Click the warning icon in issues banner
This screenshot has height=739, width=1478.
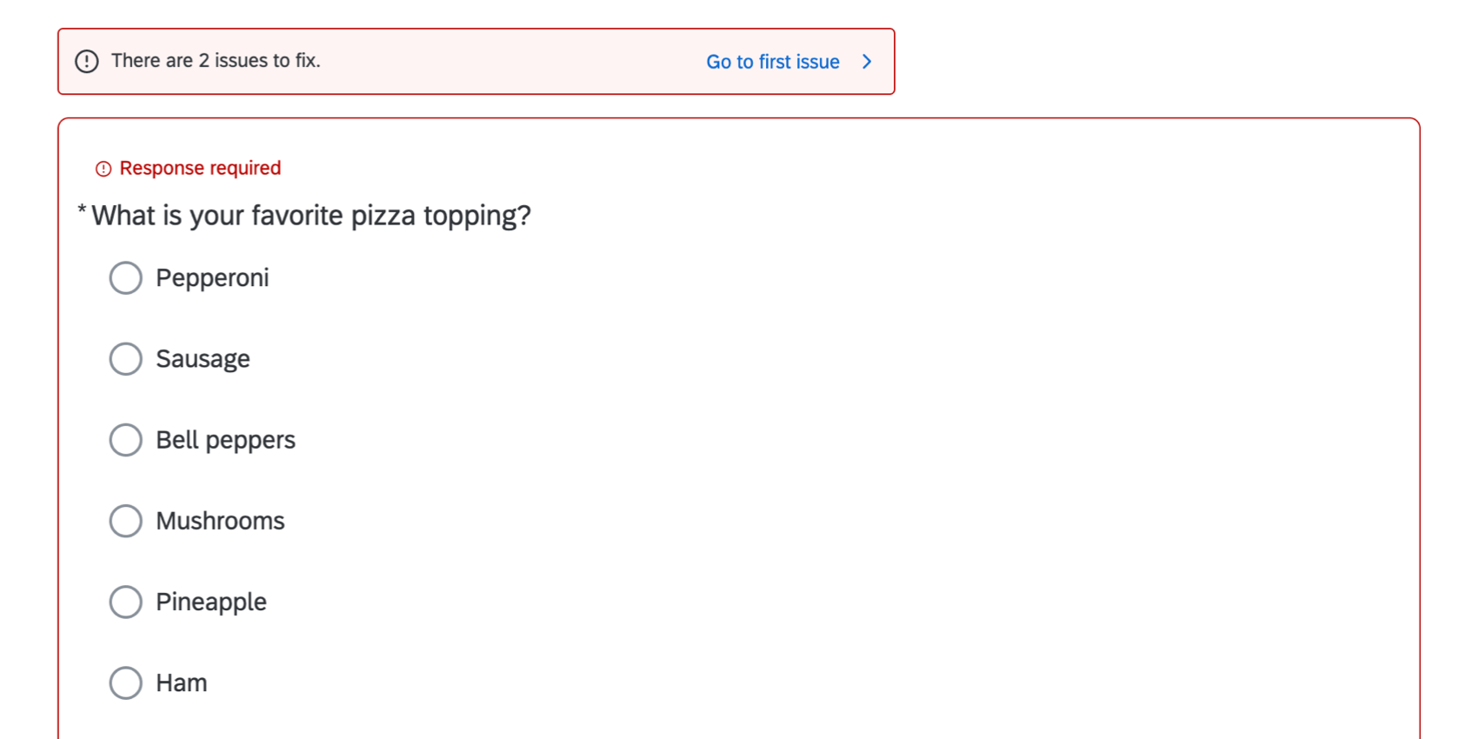[87, 61]
